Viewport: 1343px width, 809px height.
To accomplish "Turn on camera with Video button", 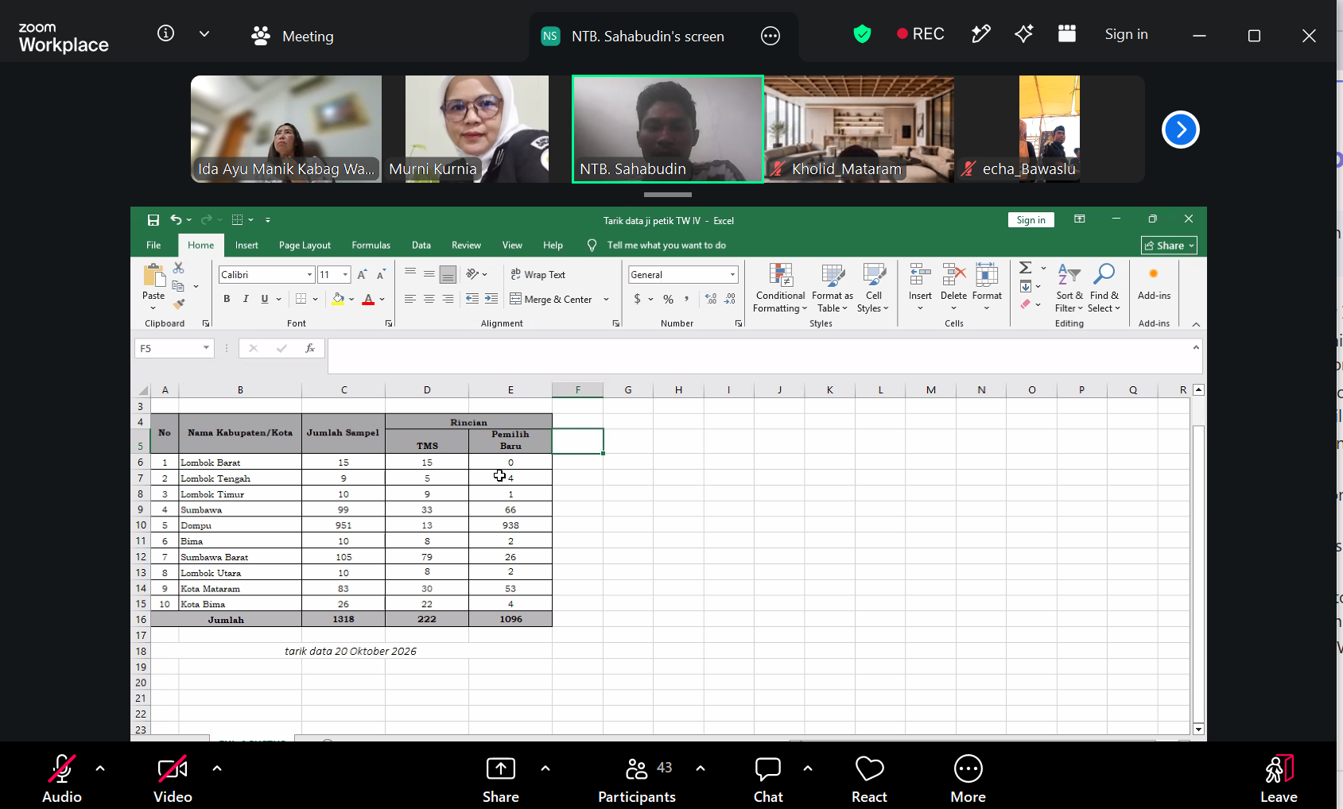I will [173, 779].
